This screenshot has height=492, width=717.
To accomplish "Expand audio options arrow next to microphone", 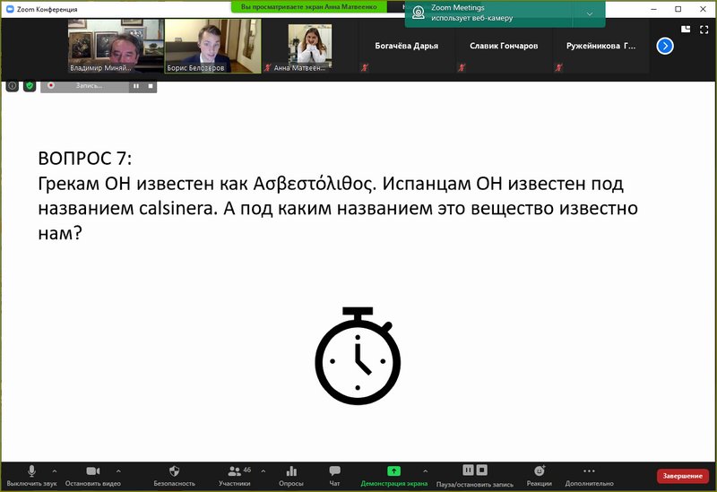I will (x=55, y=470).
